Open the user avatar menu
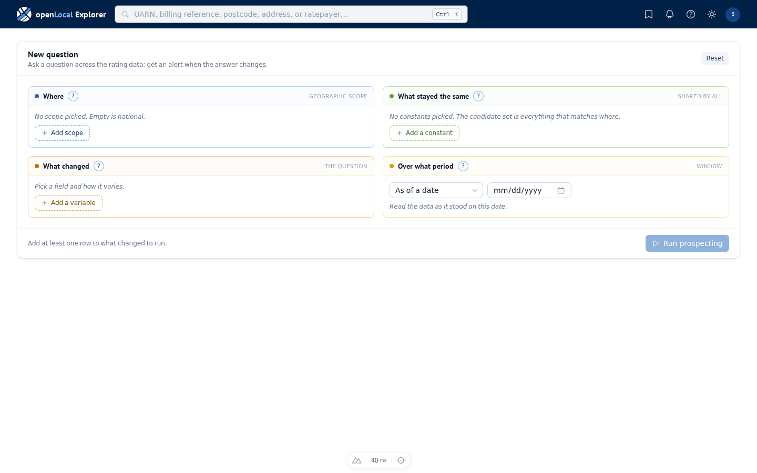 coord(733,14)
